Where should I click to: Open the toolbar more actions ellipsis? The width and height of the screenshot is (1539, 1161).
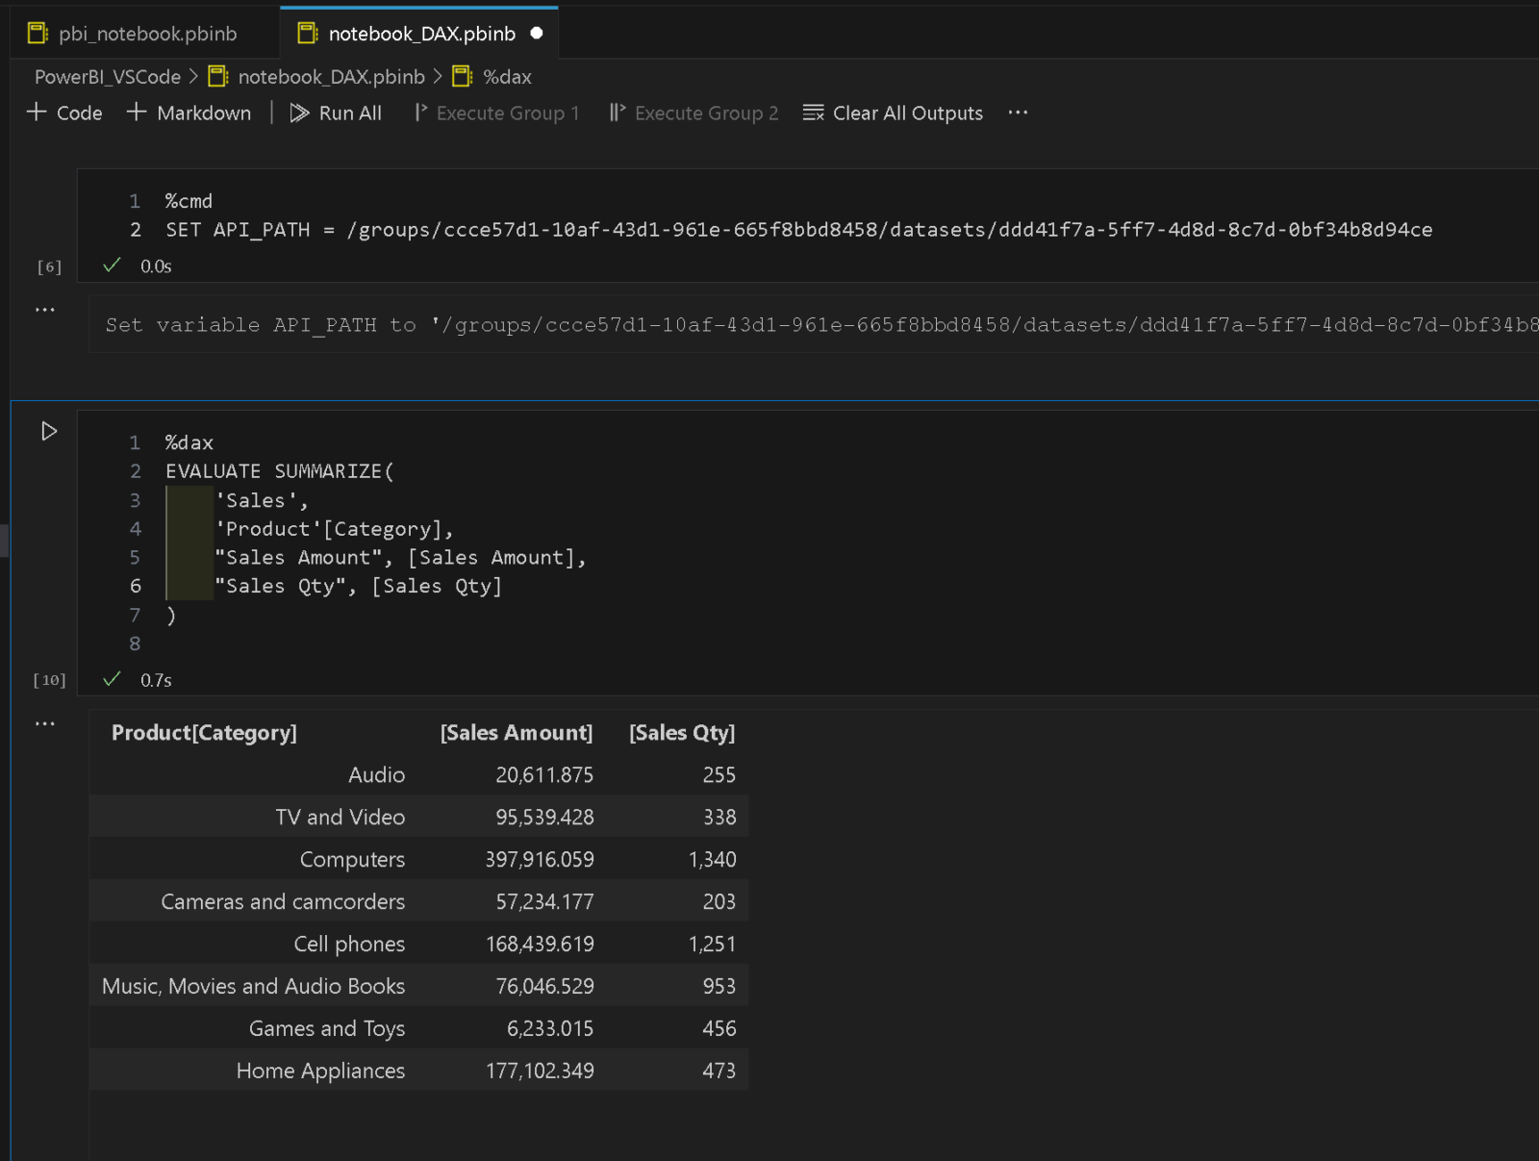pos(1018,114)
